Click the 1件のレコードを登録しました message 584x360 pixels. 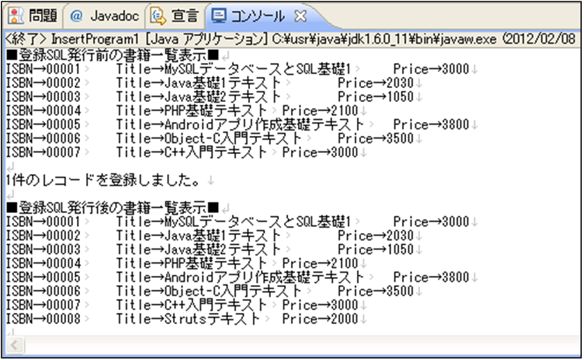[x=103, y=180]
